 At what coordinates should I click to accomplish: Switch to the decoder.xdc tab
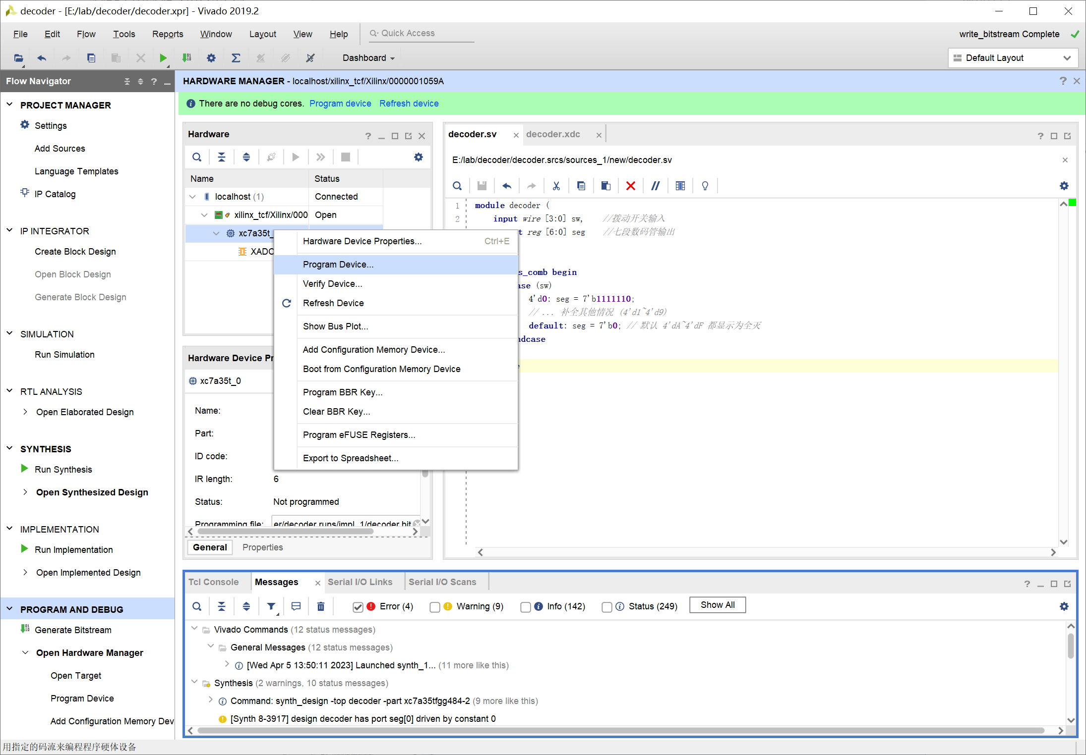(x=553, y=134)
